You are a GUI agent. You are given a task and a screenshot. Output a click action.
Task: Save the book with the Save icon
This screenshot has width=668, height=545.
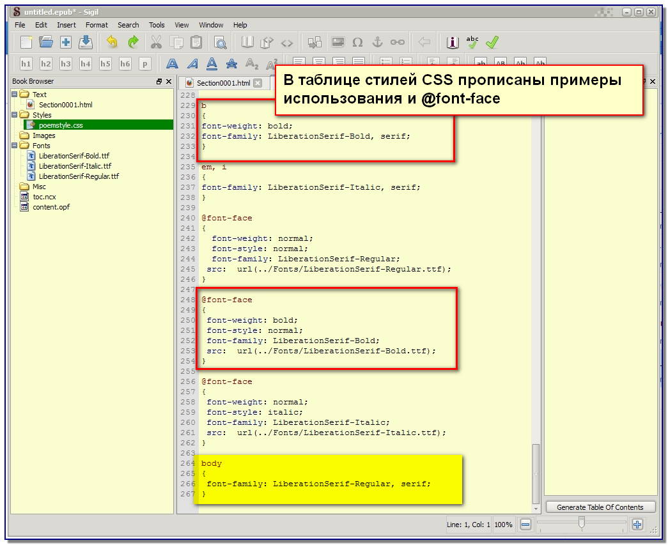click(86, 42)
